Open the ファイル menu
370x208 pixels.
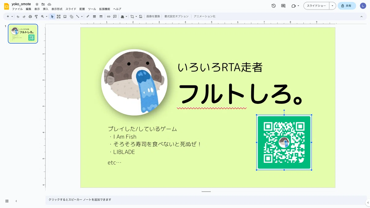(17, 9)
